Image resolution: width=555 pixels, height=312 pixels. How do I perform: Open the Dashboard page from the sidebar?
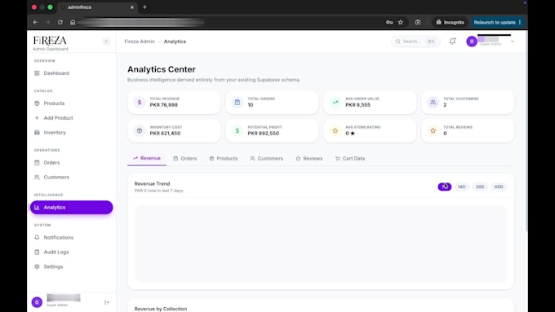(x=71, y=73)
